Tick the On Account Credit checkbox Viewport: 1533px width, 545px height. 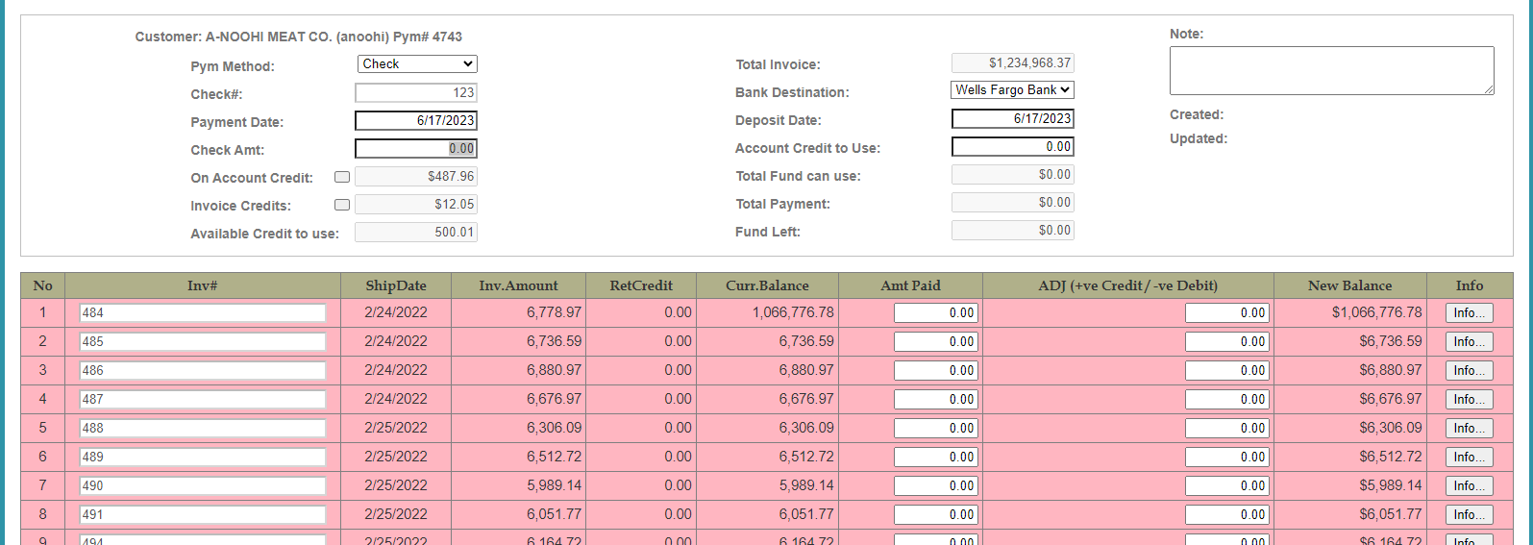coord(342,177)
